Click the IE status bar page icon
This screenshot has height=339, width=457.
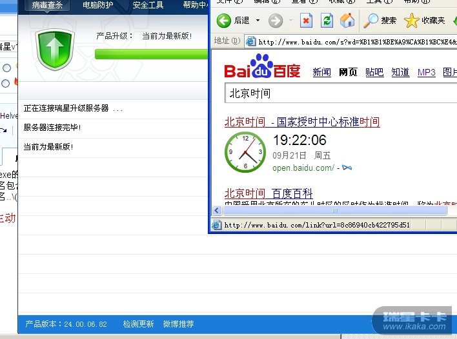tap(216, 225)
